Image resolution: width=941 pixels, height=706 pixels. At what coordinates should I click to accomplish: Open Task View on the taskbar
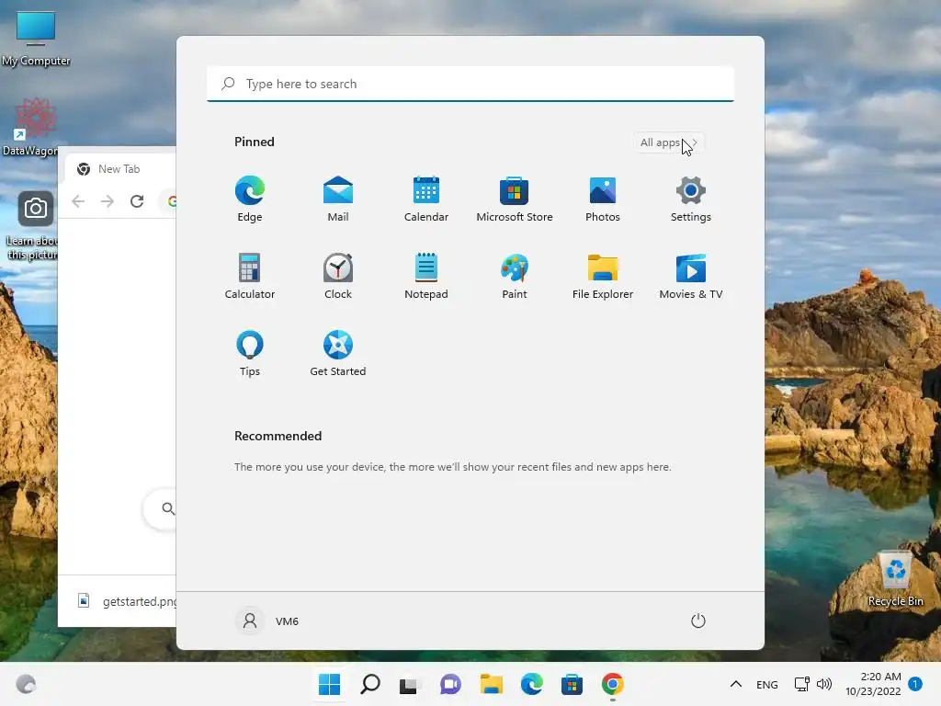pyautogui.click(x=410, y=684)
